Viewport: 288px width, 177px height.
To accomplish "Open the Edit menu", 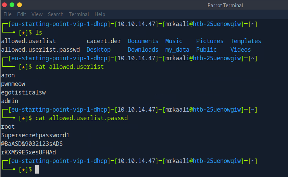I will [x=22, y=14].
